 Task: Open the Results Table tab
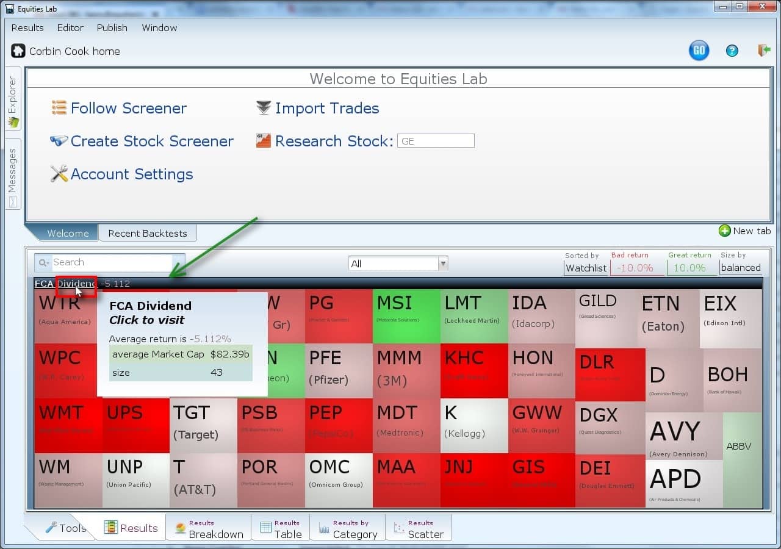point(280,528)
